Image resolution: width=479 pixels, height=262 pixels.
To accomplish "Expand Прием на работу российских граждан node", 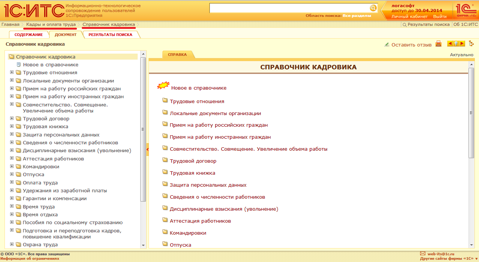I will tap(12, 88).
